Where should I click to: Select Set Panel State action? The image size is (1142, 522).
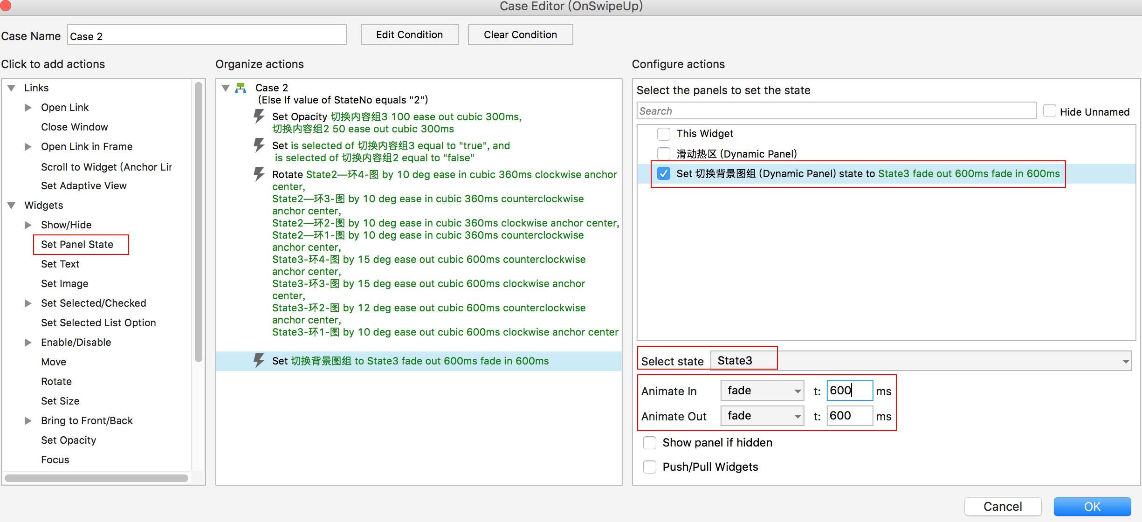[77, 244]
